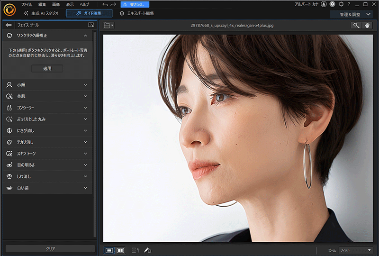
Task: Switch to side-by-side compare view
Action: [x=120, y=250]
